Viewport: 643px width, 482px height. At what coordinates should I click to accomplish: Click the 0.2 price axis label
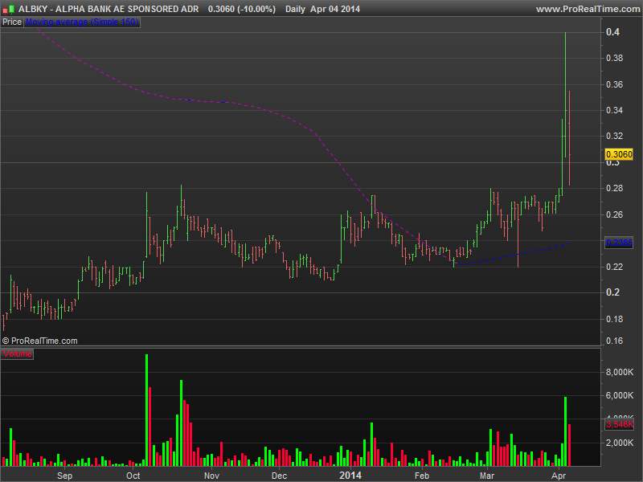pyautogui.click(x=612, y=292)
